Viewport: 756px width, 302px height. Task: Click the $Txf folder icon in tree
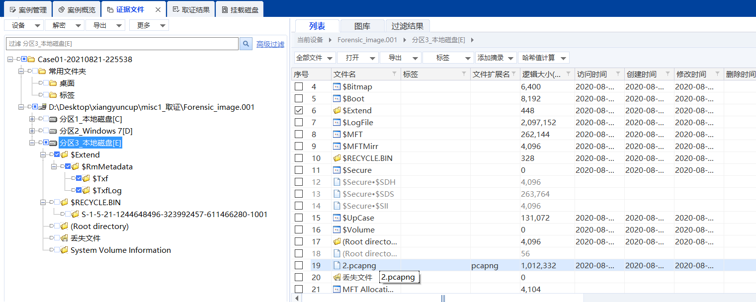click(86, 178)
